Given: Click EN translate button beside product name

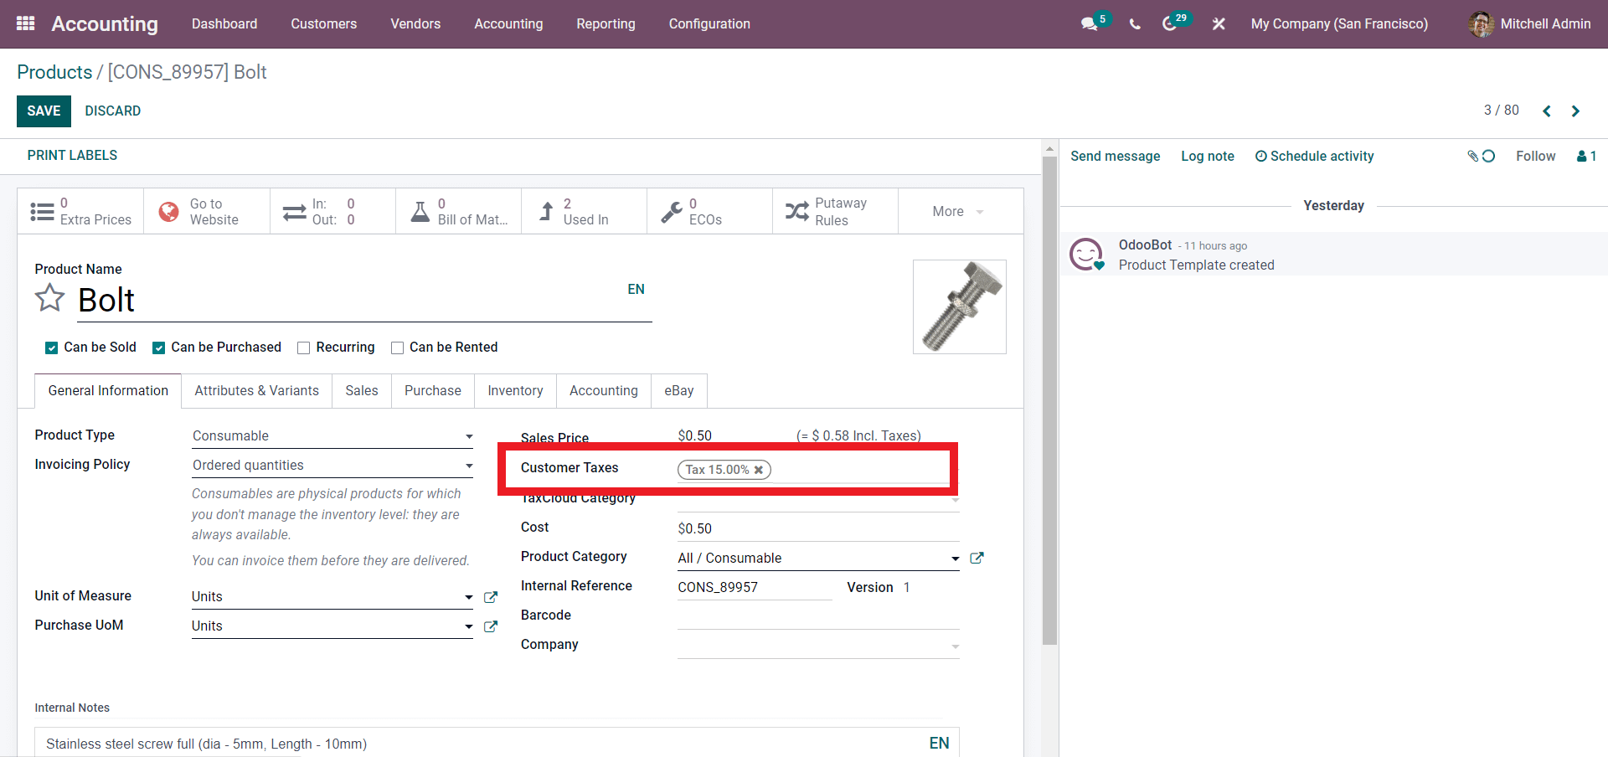Looking at the screenshot, I should coord(636,290).
